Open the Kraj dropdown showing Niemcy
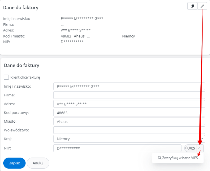This screenshot has height=171, width=210. click(x=129, y=139)
